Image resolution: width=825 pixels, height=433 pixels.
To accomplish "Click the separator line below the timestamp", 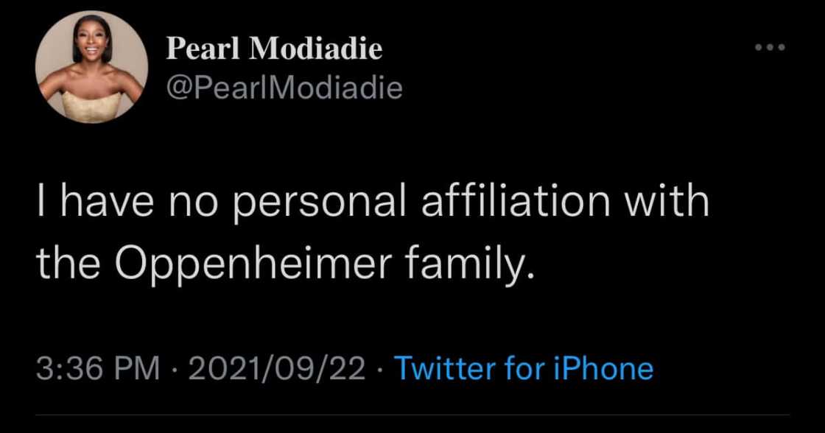I will click(412, 415).
